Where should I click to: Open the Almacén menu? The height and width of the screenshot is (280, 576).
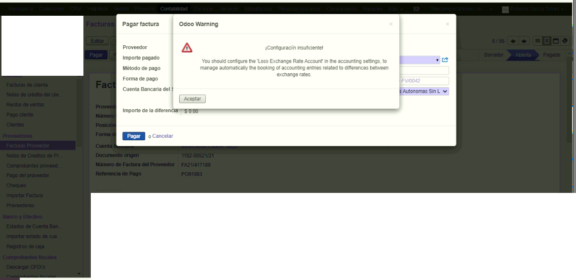[229, 9]
